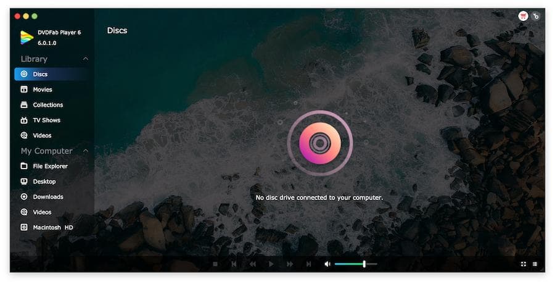
Task: Click the rewind button
Action: pyautogui.click(x=252, y=264)
